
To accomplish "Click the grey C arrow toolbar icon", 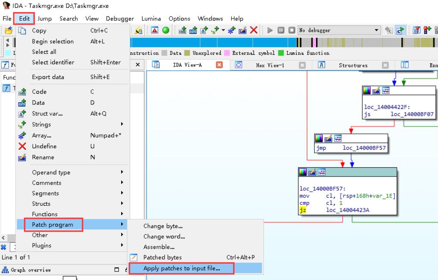I will [x=389, y=30].
